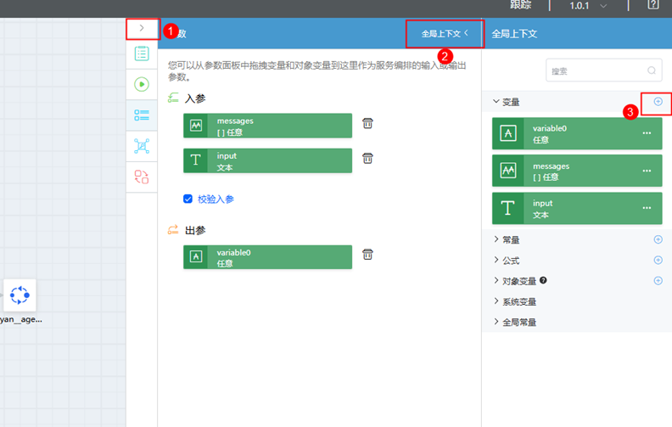Expand the 常量 section
The height and width of the screenshot is (427, 672).
510,240
